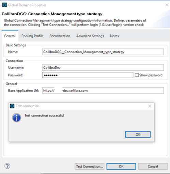Click the blue information icon in Test connection dialog

17,118
